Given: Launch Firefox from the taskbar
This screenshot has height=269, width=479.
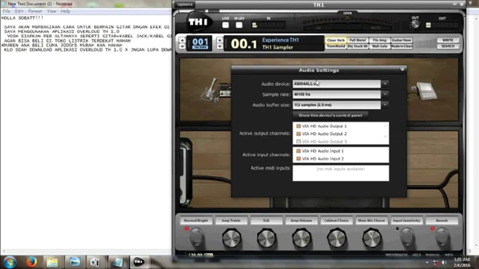Looking at the screenshot, I should point(31,262).
